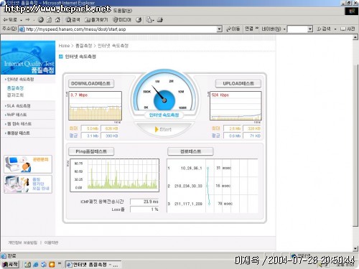Image resolution: width=359 pixels, height=269 pixels.
Task: Start the speed test with Start button
Action: click(164, 129)
